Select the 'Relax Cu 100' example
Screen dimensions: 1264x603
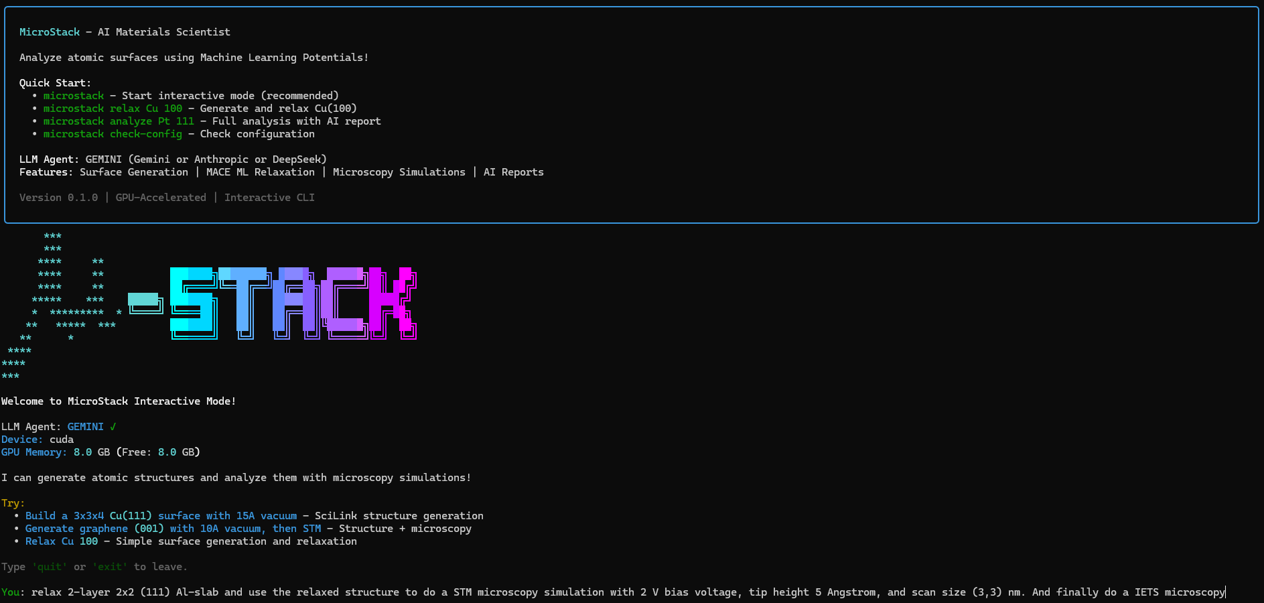pos(62,541)
